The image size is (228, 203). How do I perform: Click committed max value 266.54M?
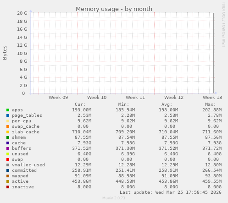tap(212, 170)
